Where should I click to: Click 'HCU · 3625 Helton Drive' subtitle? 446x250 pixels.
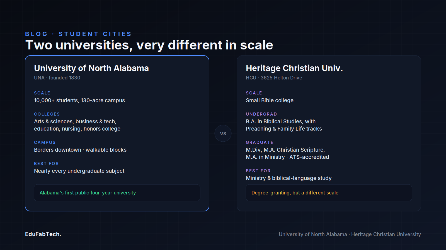pos(274,78)
